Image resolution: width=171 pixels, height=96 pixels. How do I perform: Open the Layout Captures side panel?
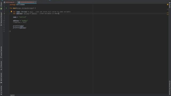pos(1,52)
